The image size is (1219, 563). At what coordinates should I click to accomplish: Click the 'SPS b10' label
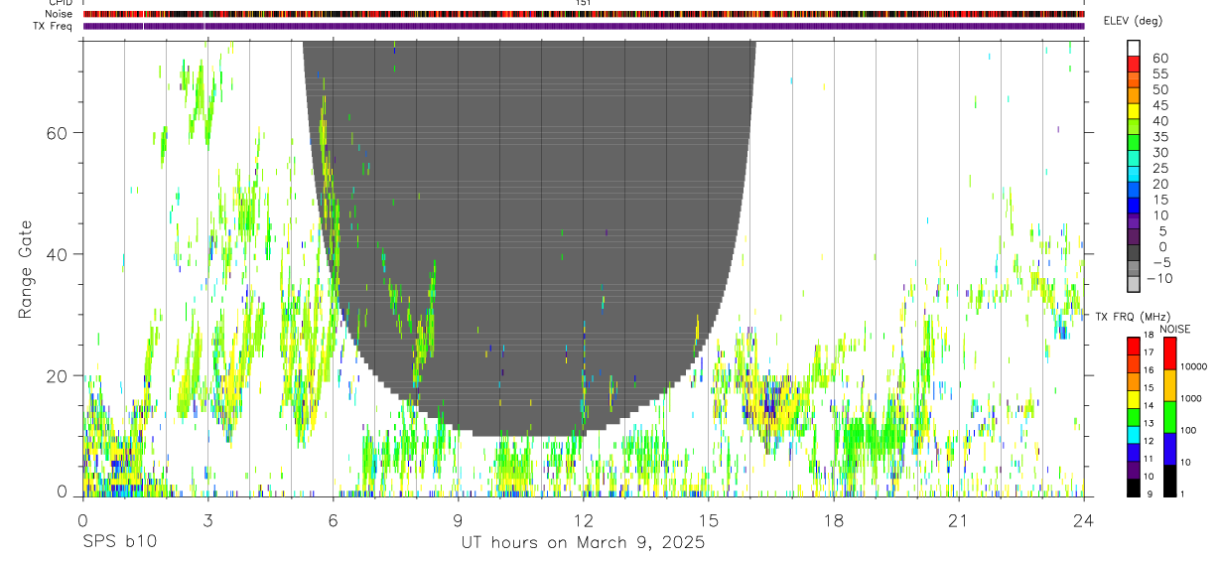pyautogui.click(x=119, y=543)
